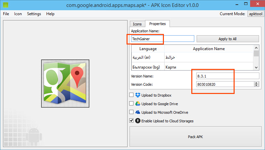The image size is (265, 150).
Task: Click the Microsoft OneDrive cloud icon
Action: [x=138, y=112]
